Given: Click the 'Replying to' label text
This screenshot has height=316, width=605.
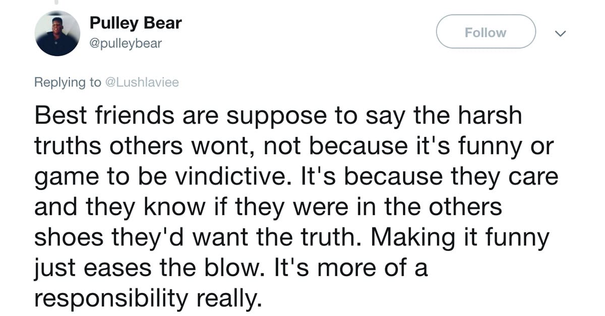Looking at the screenshot, I should pos(68,83).
